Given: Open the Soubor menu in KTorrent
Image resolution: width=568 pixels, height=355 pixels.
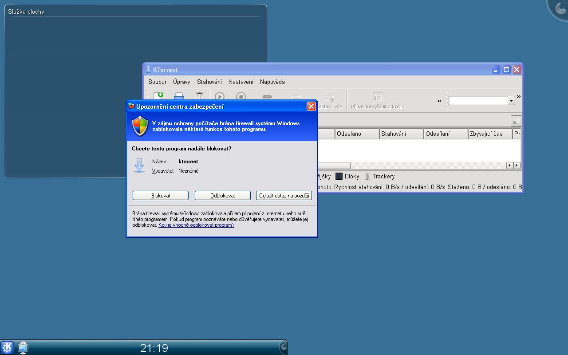Looking at the screenshot, I should [158, 82].
